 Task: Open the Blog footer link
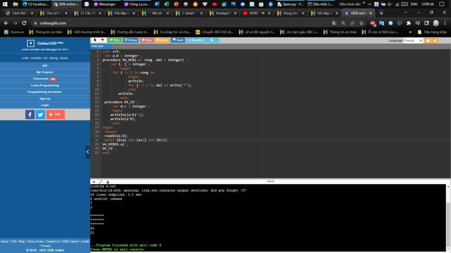coord(22,242)
